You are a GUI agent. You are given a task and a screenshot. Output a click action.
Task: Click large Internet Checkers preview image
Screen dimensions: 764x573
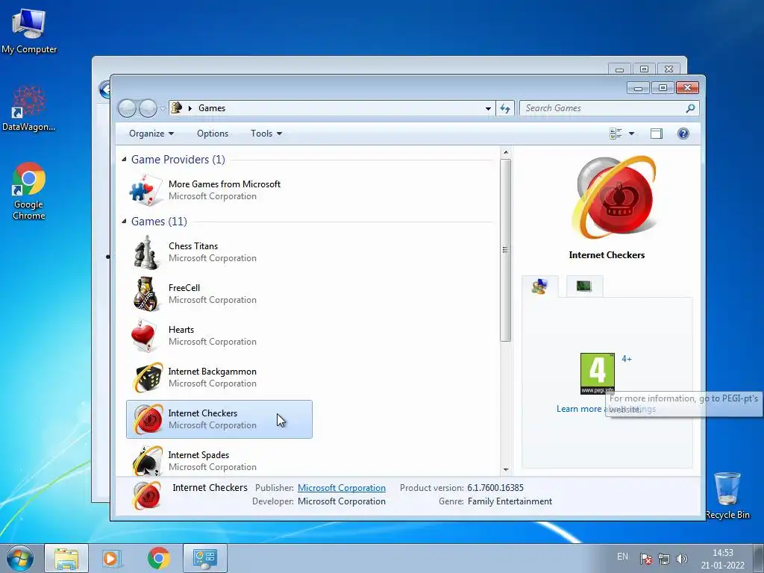[x=613, y=197]
